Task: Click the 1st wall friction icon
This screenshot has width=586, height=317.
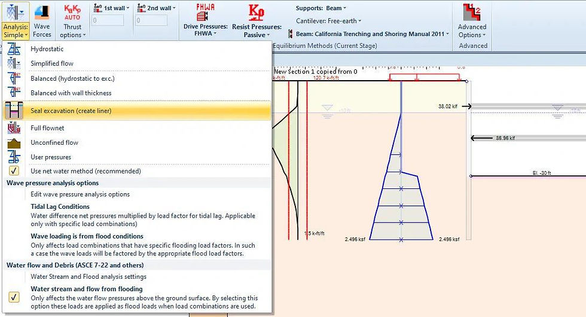Action: [x=98, y=7]
